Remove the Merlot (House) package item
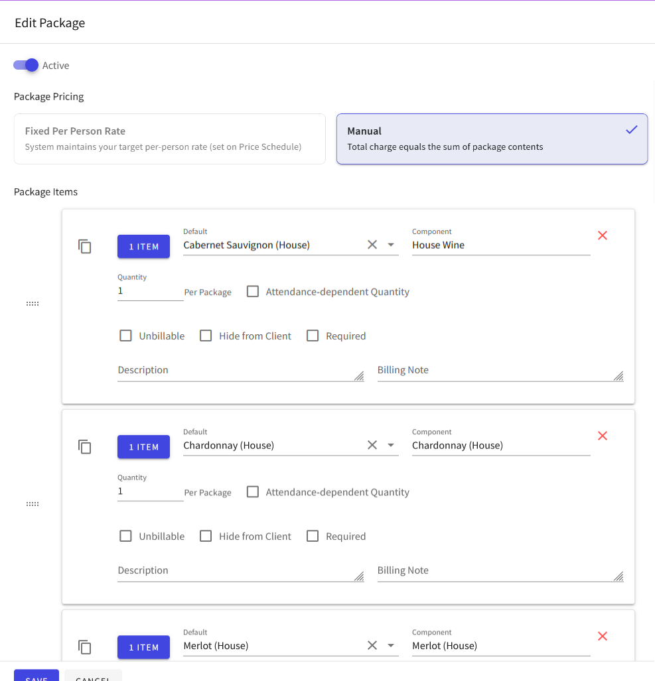This screenshot has width=655, height=681. pos(603,637)
